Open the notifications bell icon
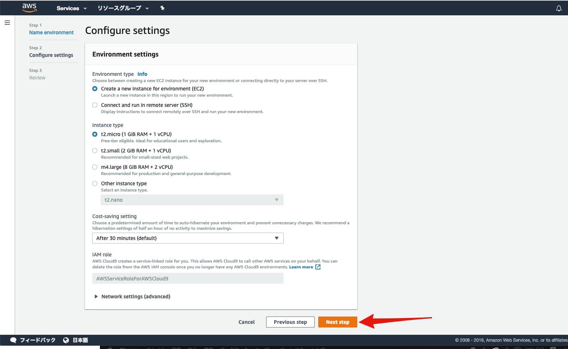The image size is (568, 349). pyautogui.click(x=559, y=8)
